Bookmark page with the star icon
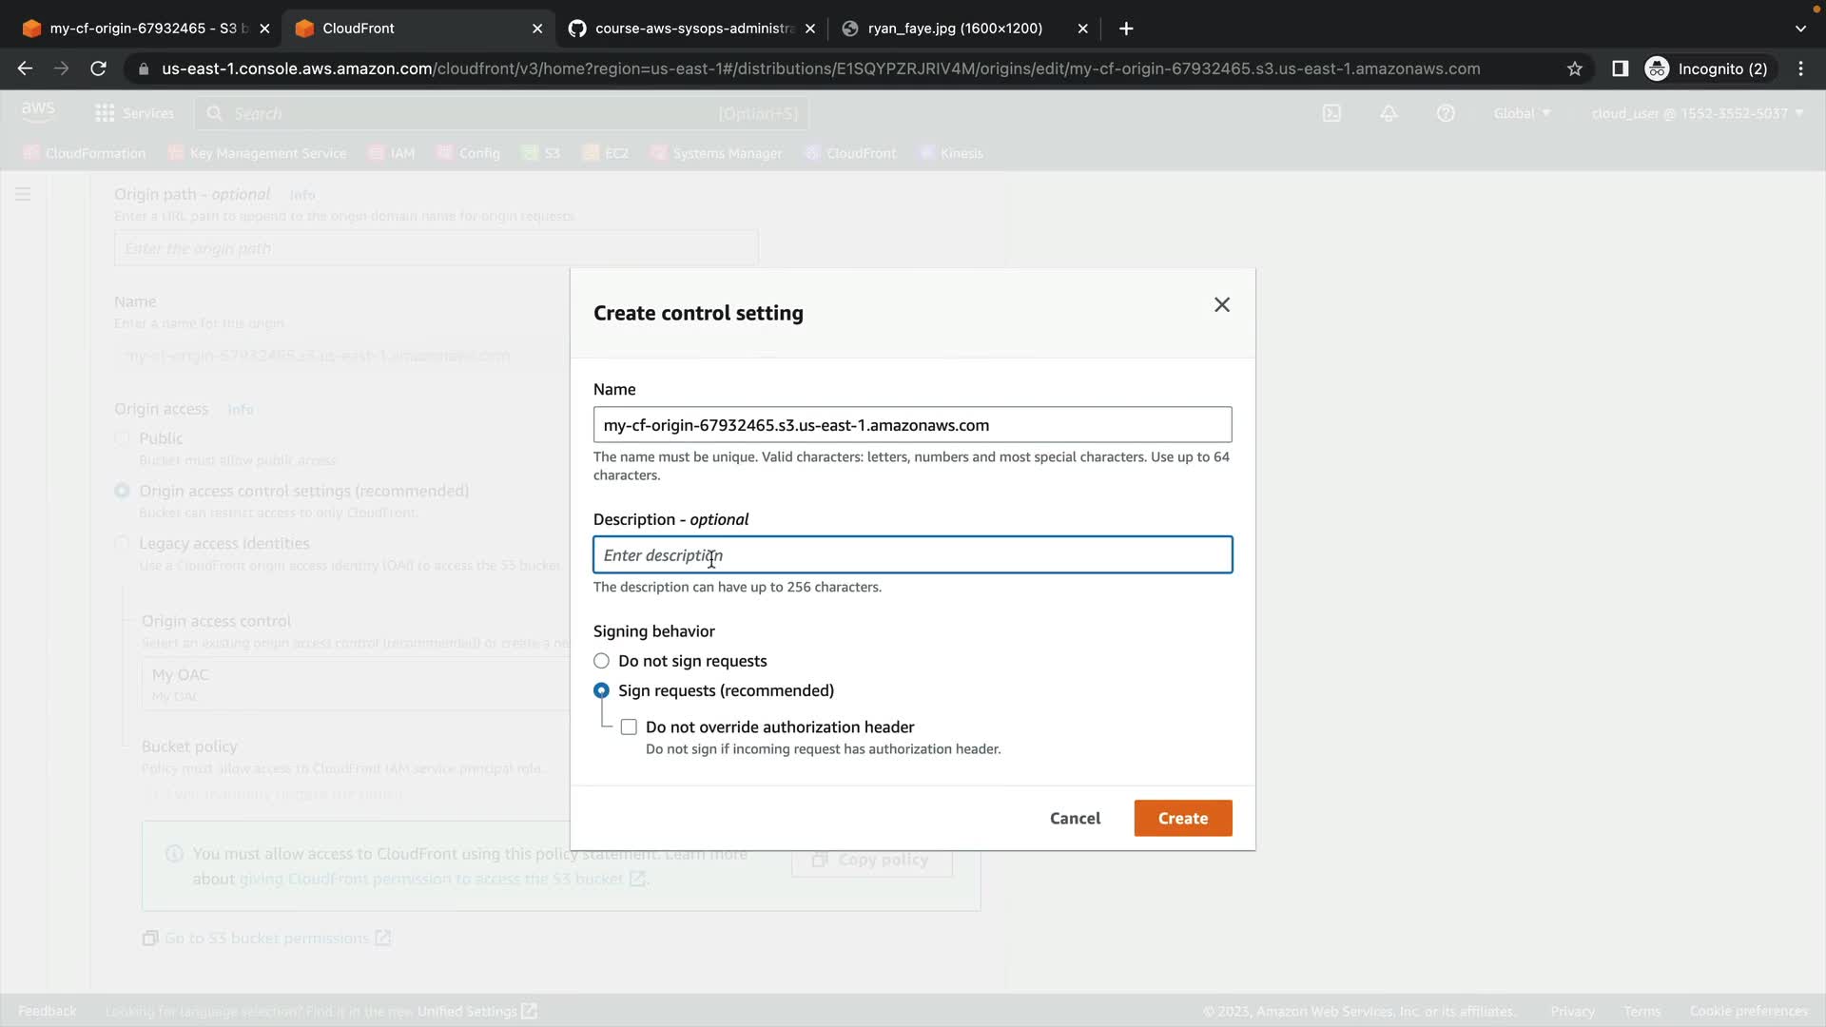Screen dimensions: 1826x1027 pyautogui.click(x=1575, y=68)
